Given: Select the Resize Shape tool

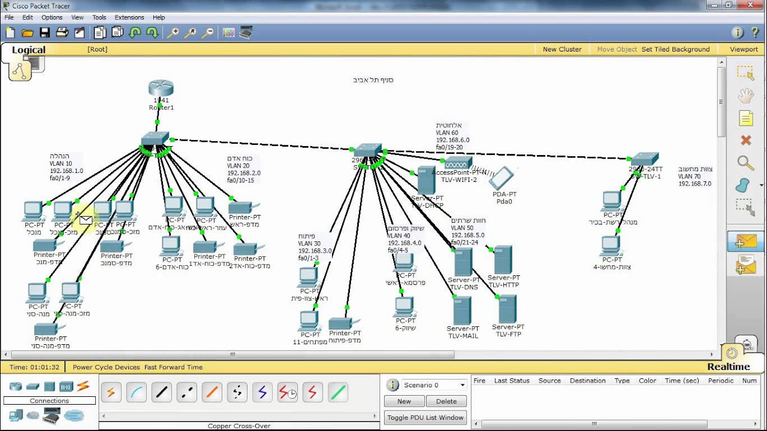Looking at the screenshot, I should (x=745, y=207).
